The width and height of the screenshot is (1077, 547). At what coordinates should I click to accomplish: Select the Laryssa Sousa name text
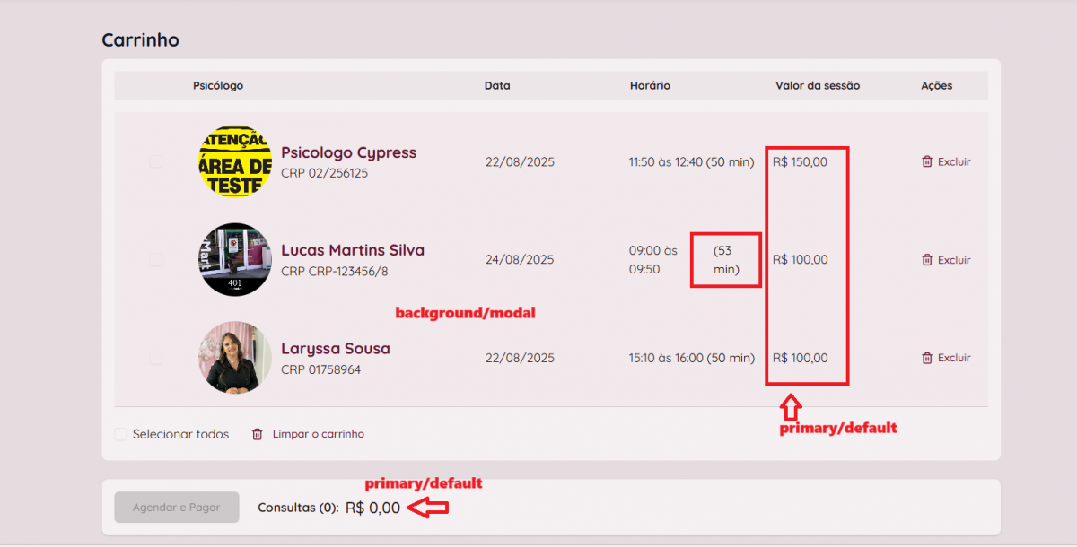pyautogui.click(x=336, y=348)
